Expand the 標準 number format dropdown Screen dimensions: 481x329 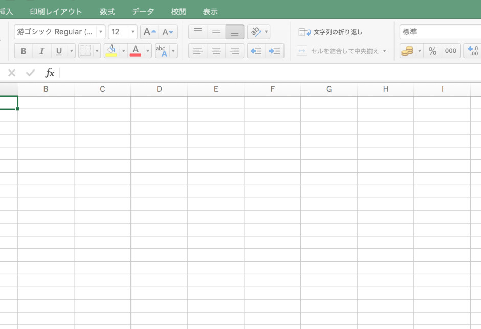click(477, 31)
